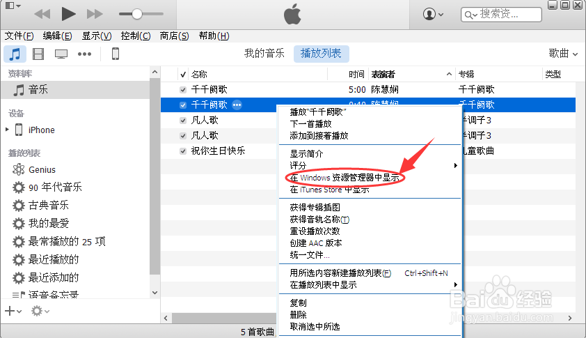Adjust the volume slider knob

click(x=137, y=14)
